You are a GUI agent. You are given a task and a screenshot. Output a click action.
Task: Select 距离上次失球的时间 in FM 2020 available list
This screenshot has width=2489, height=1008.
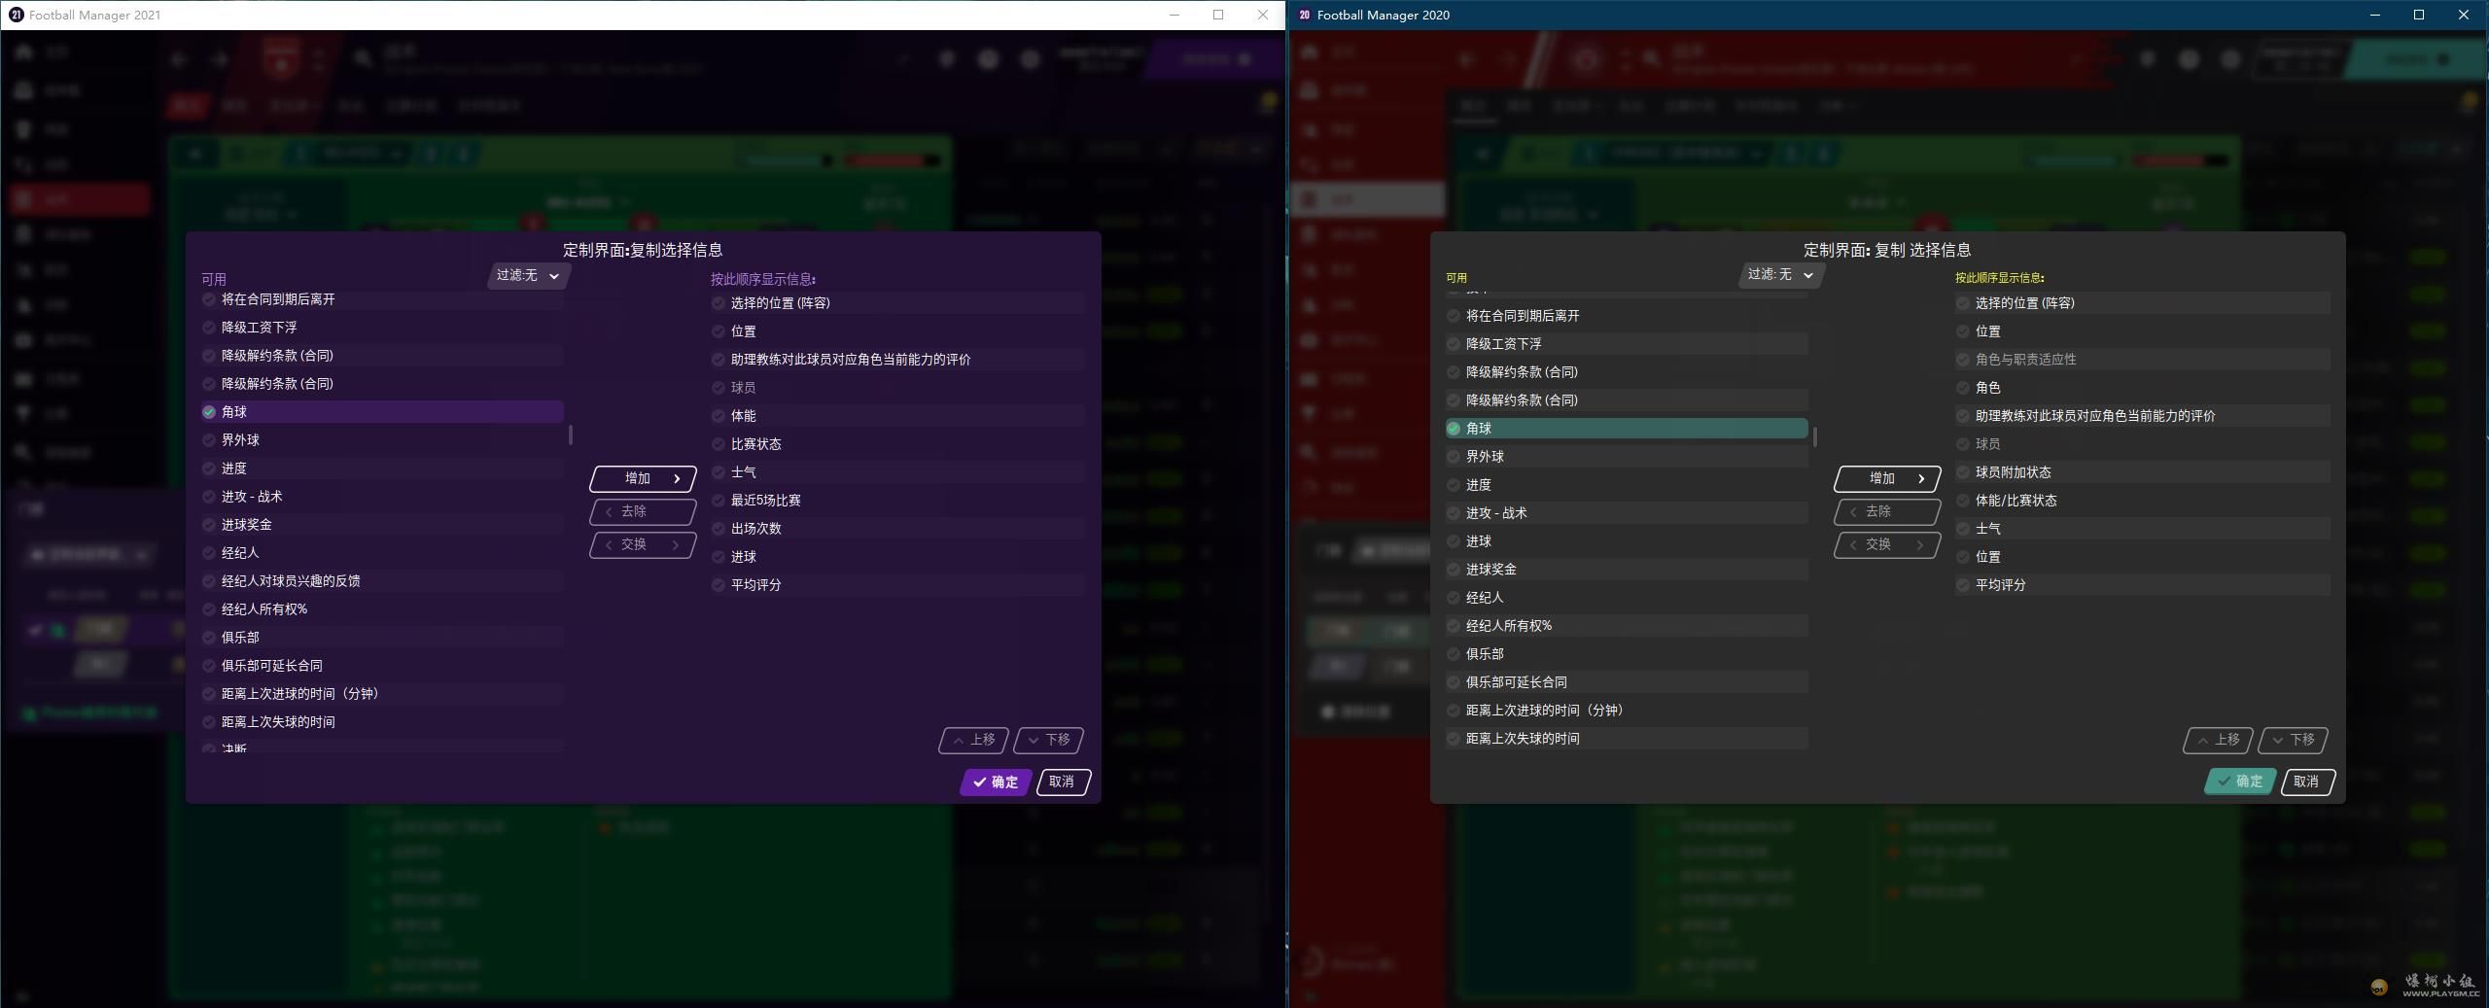1627,739
